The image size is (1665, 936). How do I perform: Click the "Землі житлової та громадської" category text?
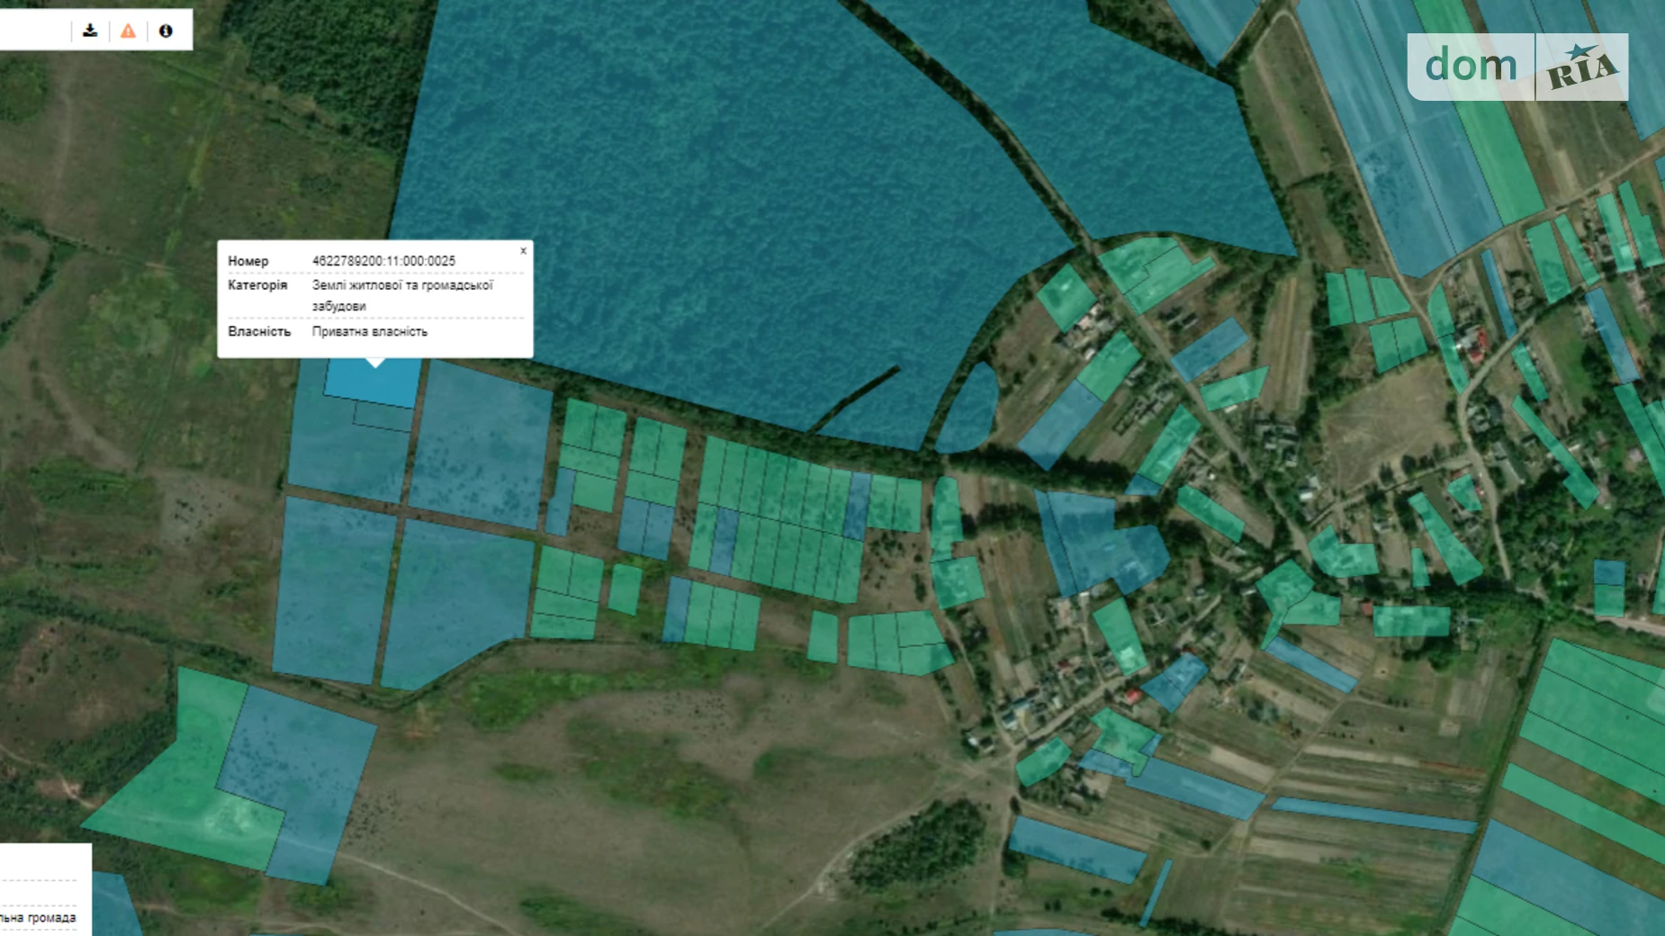point(402,285)
